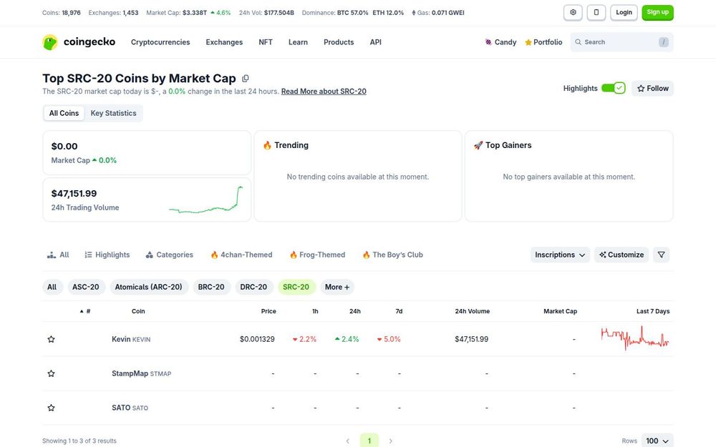Screen dimensions: 716x447
Task: Click the 24h Trading Volume chart
Action: (x=206, y=200)
